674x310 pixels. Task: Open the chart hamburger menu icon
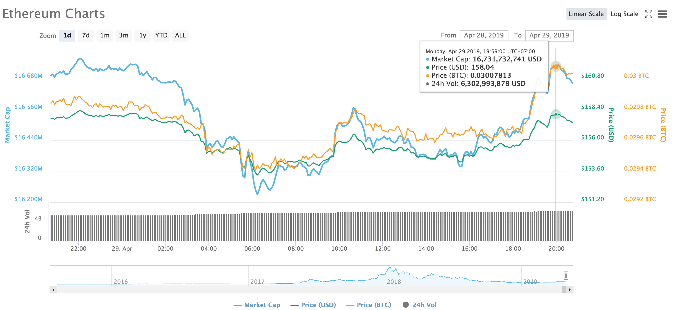(x=662, y=14)
